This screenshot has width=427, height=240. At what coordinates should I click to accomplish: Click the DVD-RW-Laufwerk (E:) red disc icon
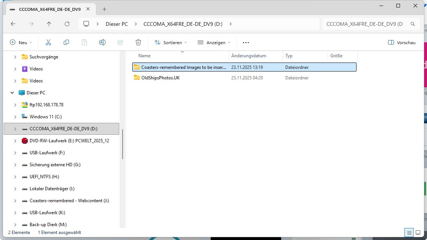click(x=24, y=141)
